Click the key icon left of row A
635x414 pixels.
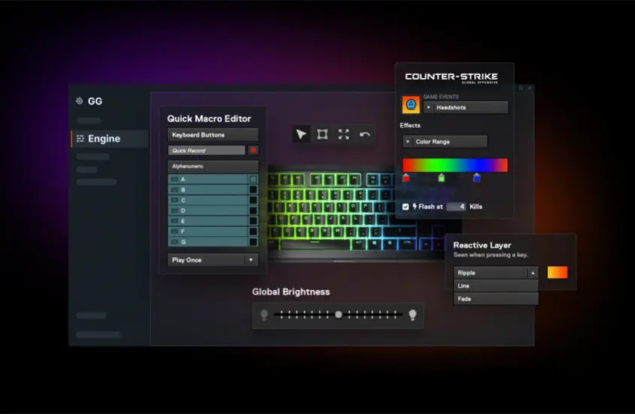[x=175, y=179]
